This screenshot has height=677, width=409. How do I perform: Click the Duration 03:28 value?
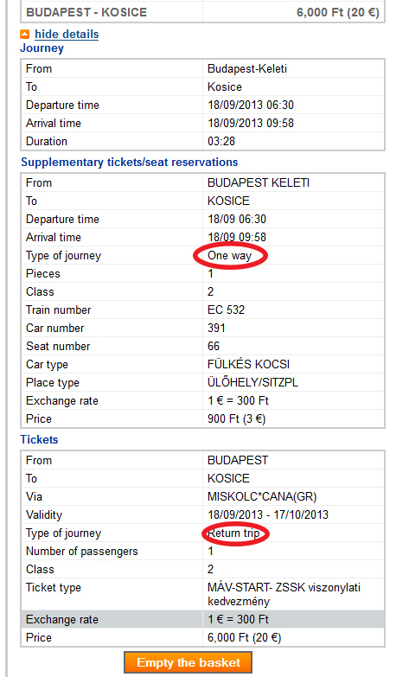click(221, 142)
